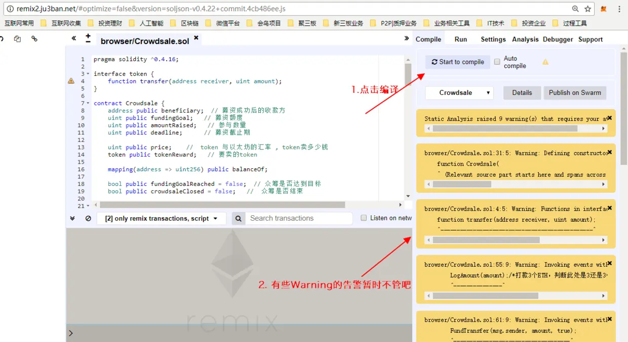Clear the console with the circle-slash icon
This screenshot has width=628, height=342.
tap(88, 218)
